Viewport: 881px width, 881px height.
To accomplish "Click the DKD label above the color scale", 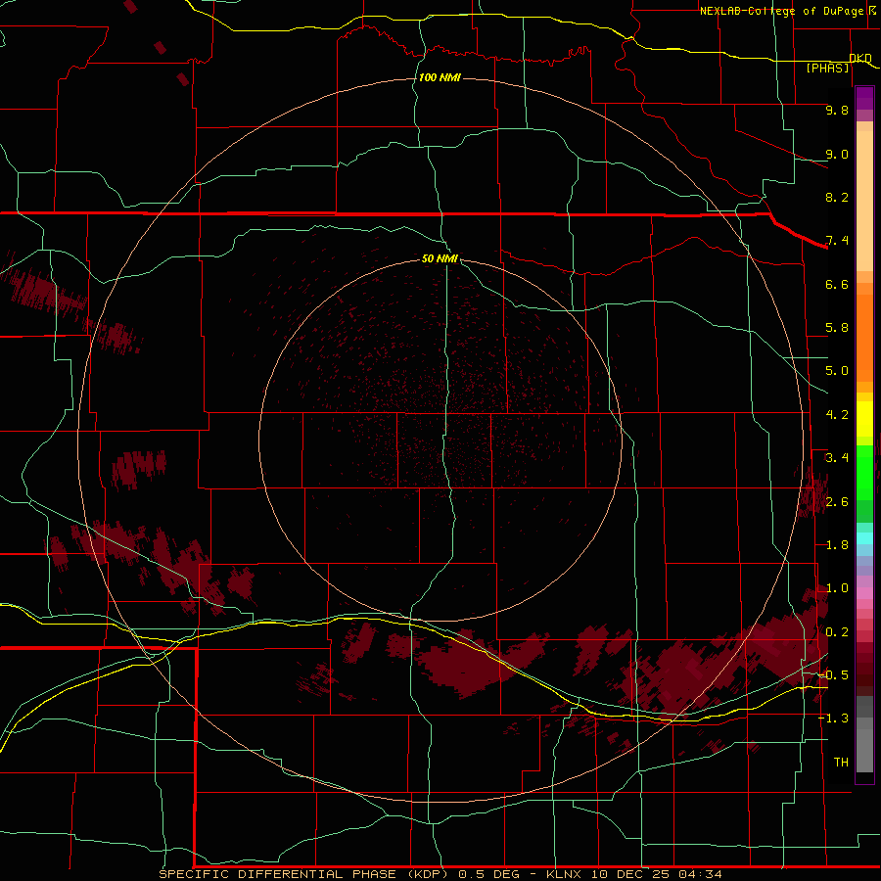I will click(860, 58).
